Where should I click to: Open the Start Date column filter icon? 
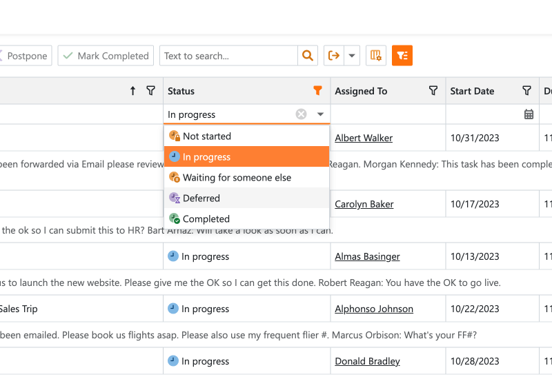[x=527, y=90]
